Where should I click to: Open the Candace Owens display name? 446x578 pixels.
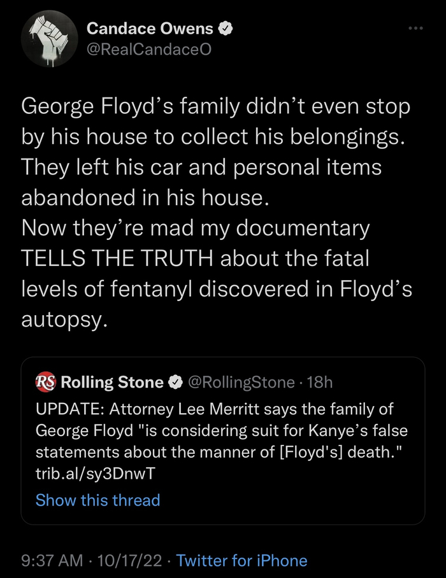[150, 28]
